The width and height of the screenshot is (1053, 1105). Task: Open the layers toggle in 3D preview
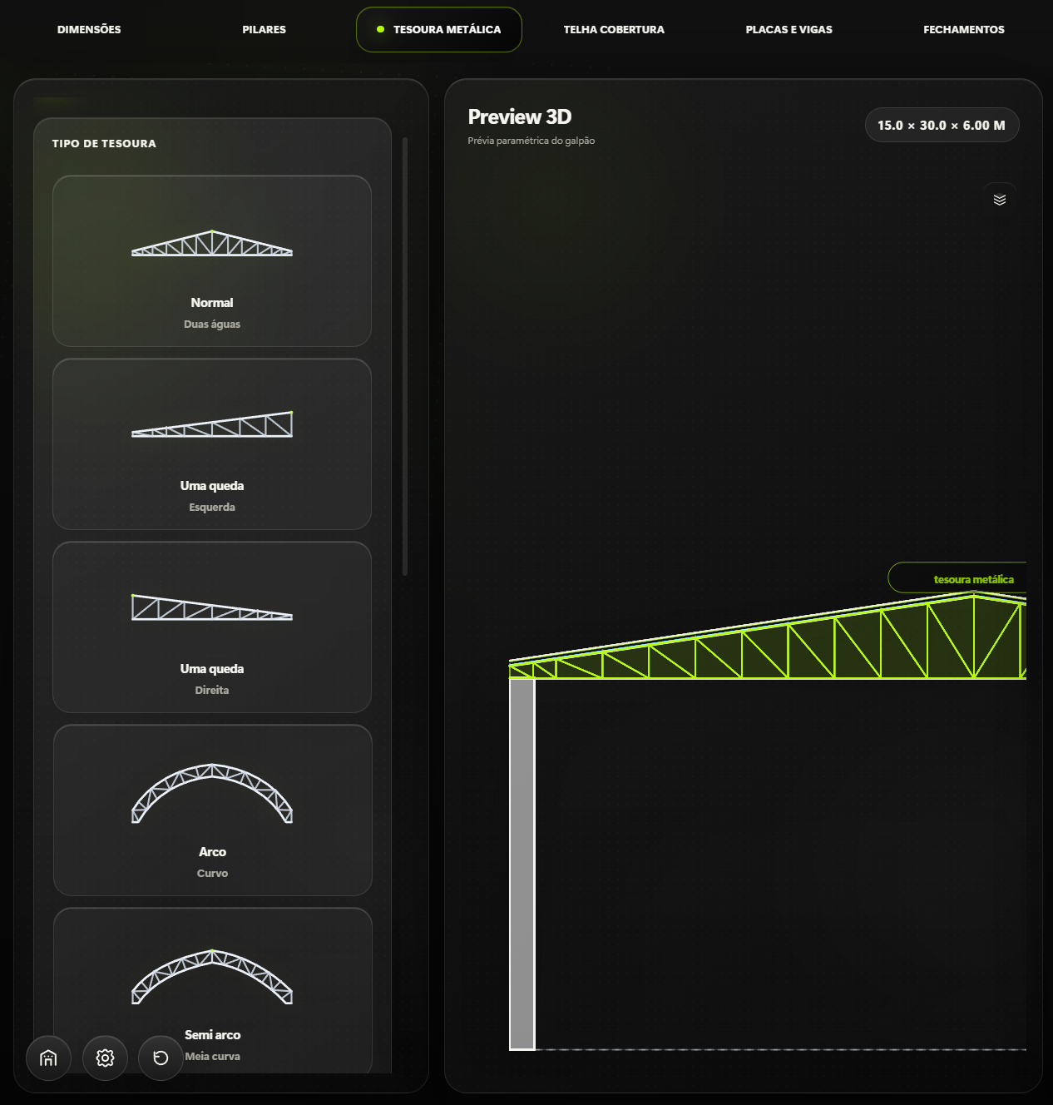tap(1000, 200)
